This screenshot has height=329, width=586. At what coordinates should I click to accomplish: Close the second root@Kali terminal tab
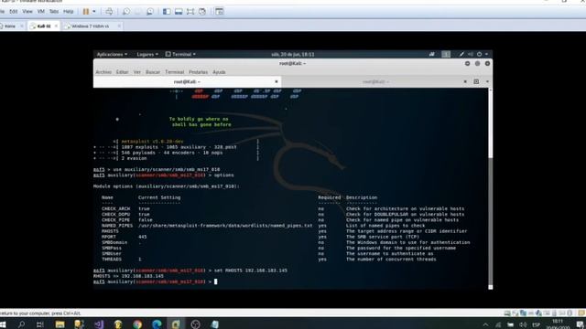pyautogui.click(x=465, y=81)
